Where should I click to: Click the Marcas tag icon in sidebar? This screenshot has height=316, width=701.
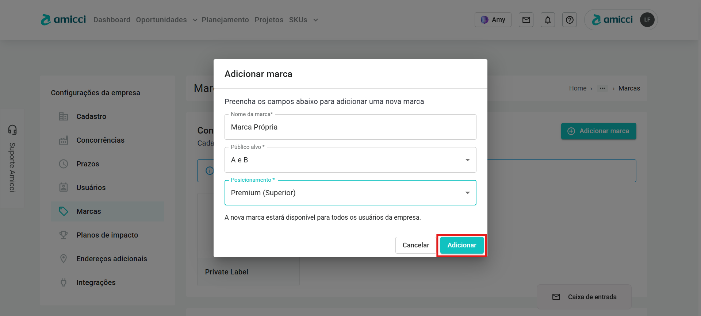click(64, 211)
